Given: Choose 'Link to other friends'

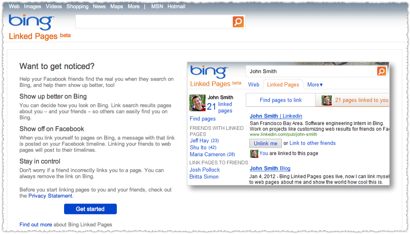Looking at the screenshot, I should (x=313, y=143).
